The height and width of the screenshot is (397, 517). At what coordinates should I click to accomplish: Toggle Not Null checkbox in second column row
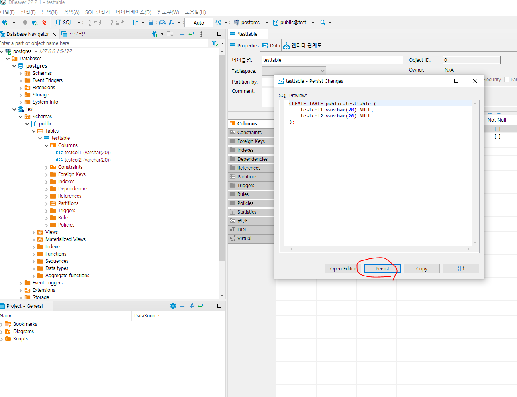[x=497, y=136]
